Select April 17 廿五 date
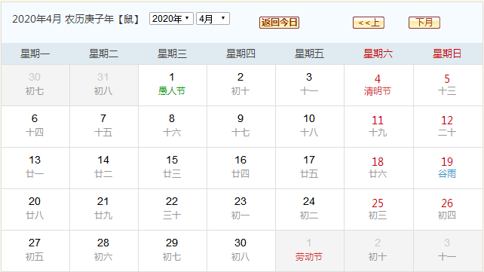This screenshot has height=272, width=484. (310, 168)
